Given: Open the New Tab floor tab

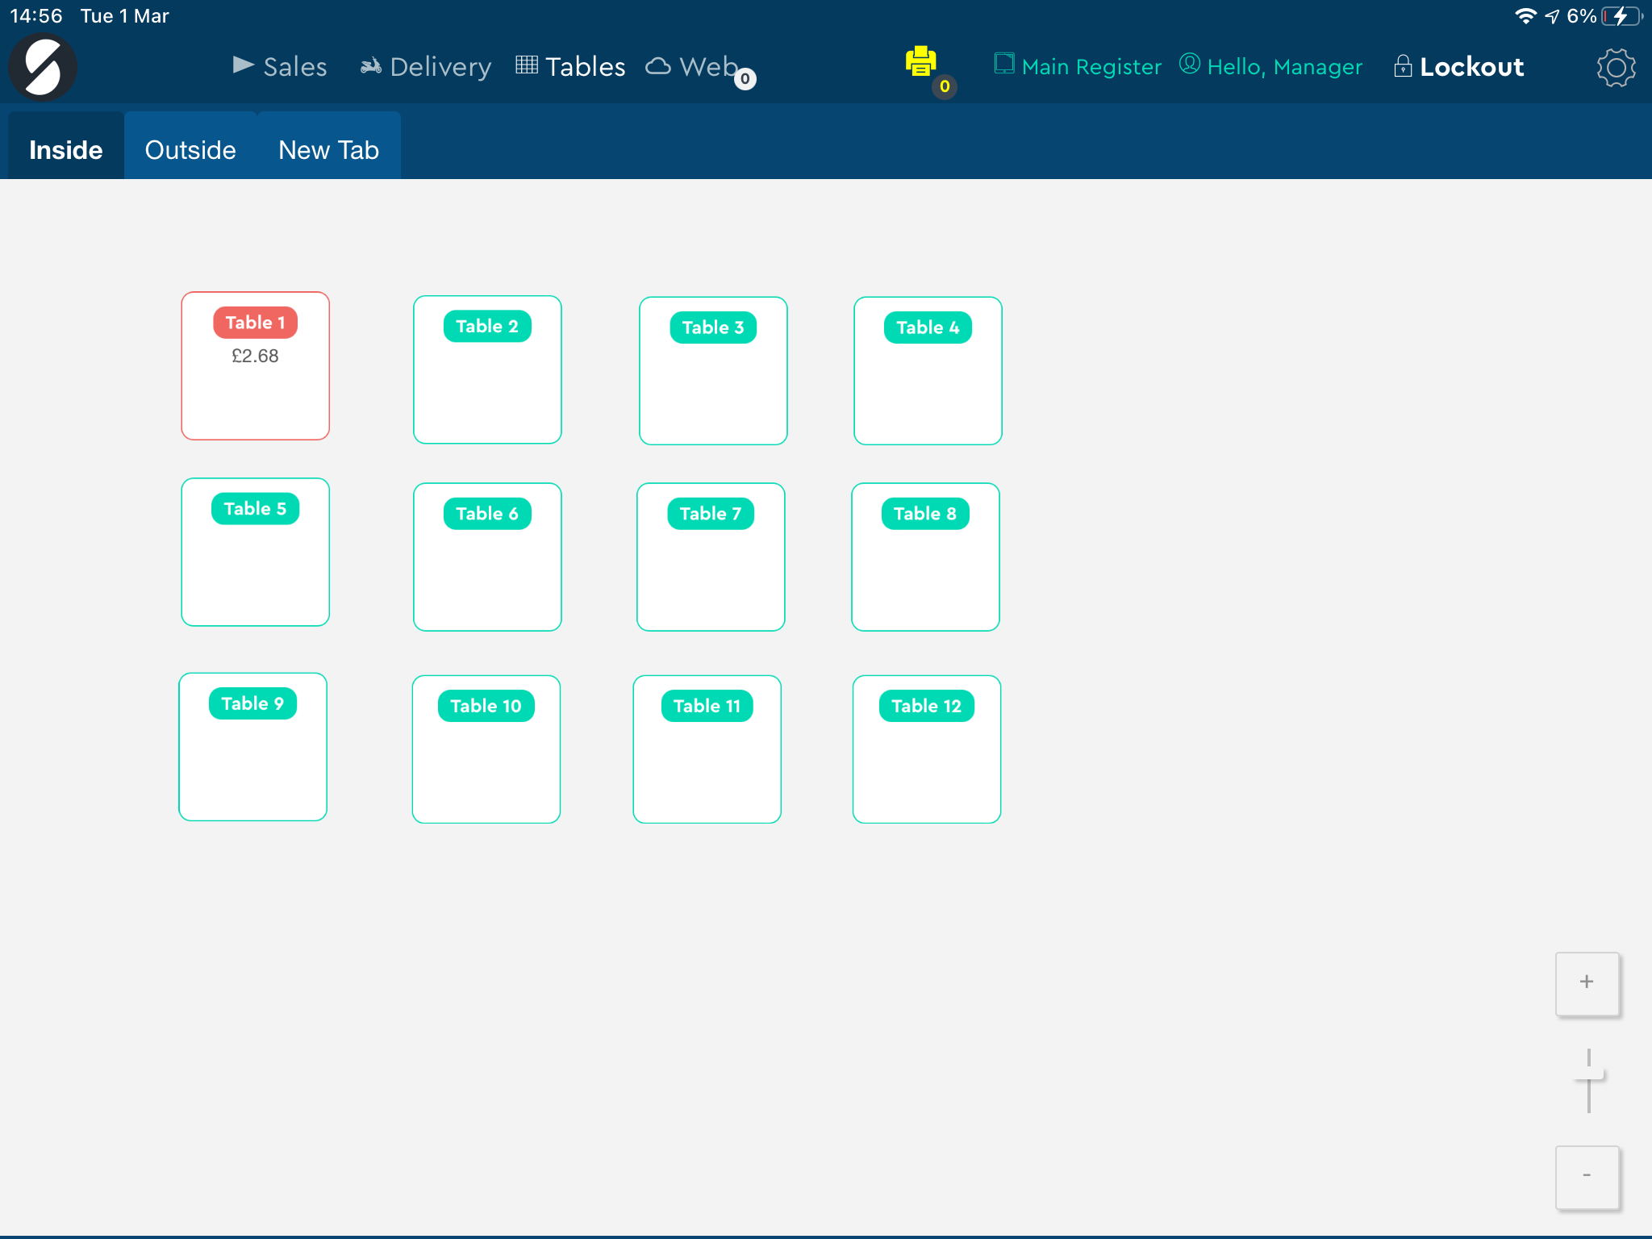Looking at the screenshot, I should click(329, 149).
